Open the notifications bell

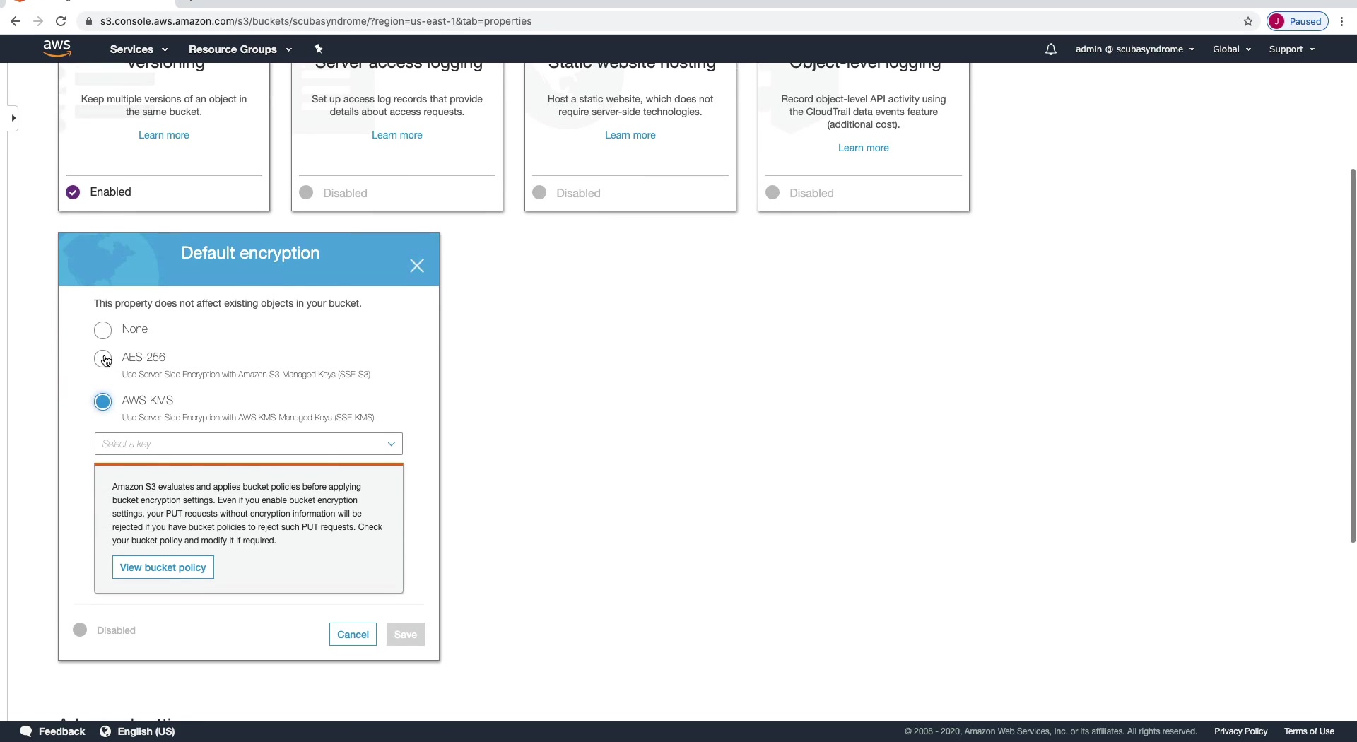pyautogui.click(x=1051, y=49)
